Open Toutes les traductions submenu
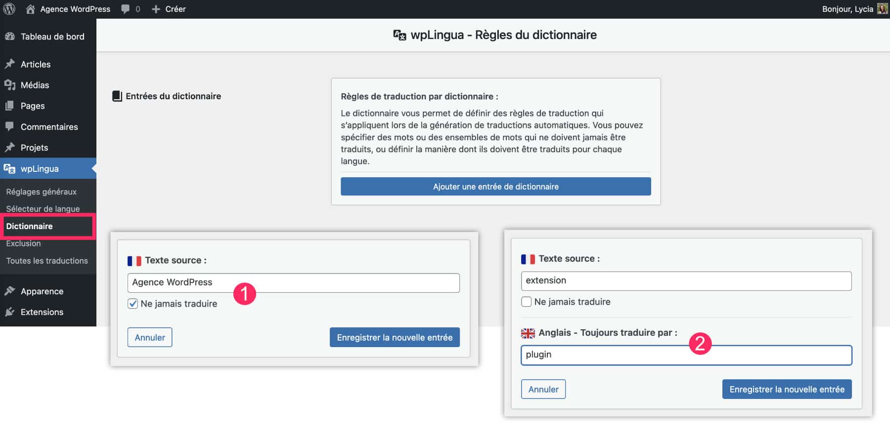Screen dimensions: 890x435 coord(47,261)
